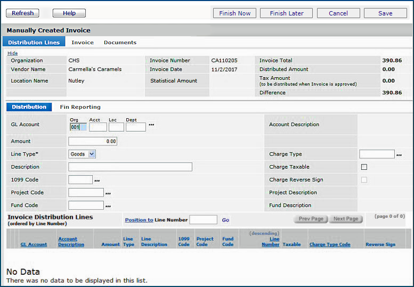Open Project Code lookup ellipsis
The width and height of the screenshot is (414, 287).
[108, 193]
